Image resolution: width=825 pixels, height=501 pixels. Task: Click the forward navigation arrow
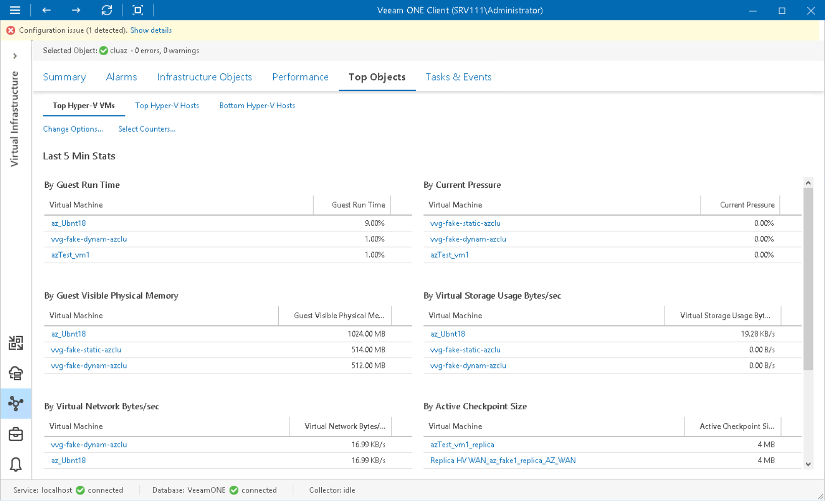[x=76, y=10]
